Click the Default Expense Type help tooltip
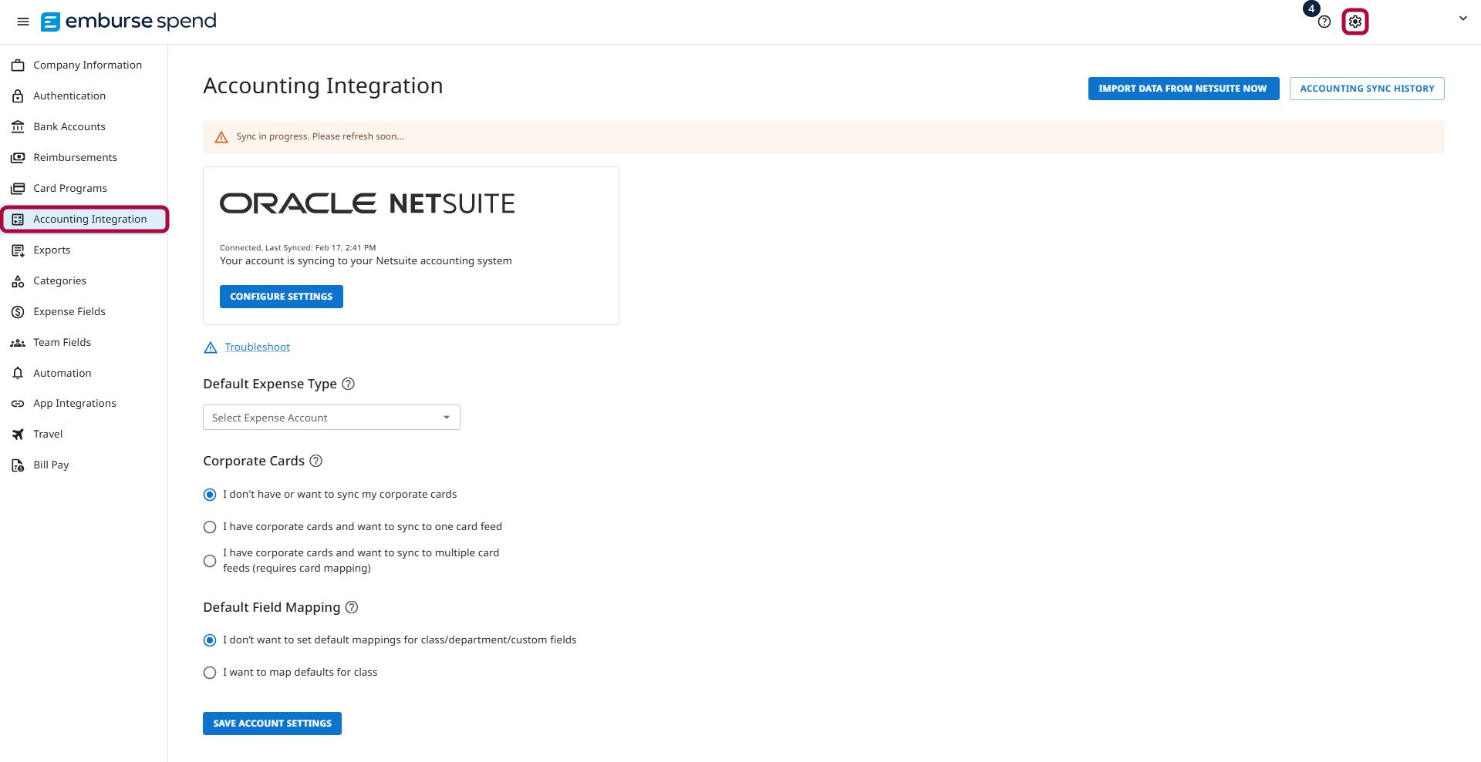 coord(349,384)
